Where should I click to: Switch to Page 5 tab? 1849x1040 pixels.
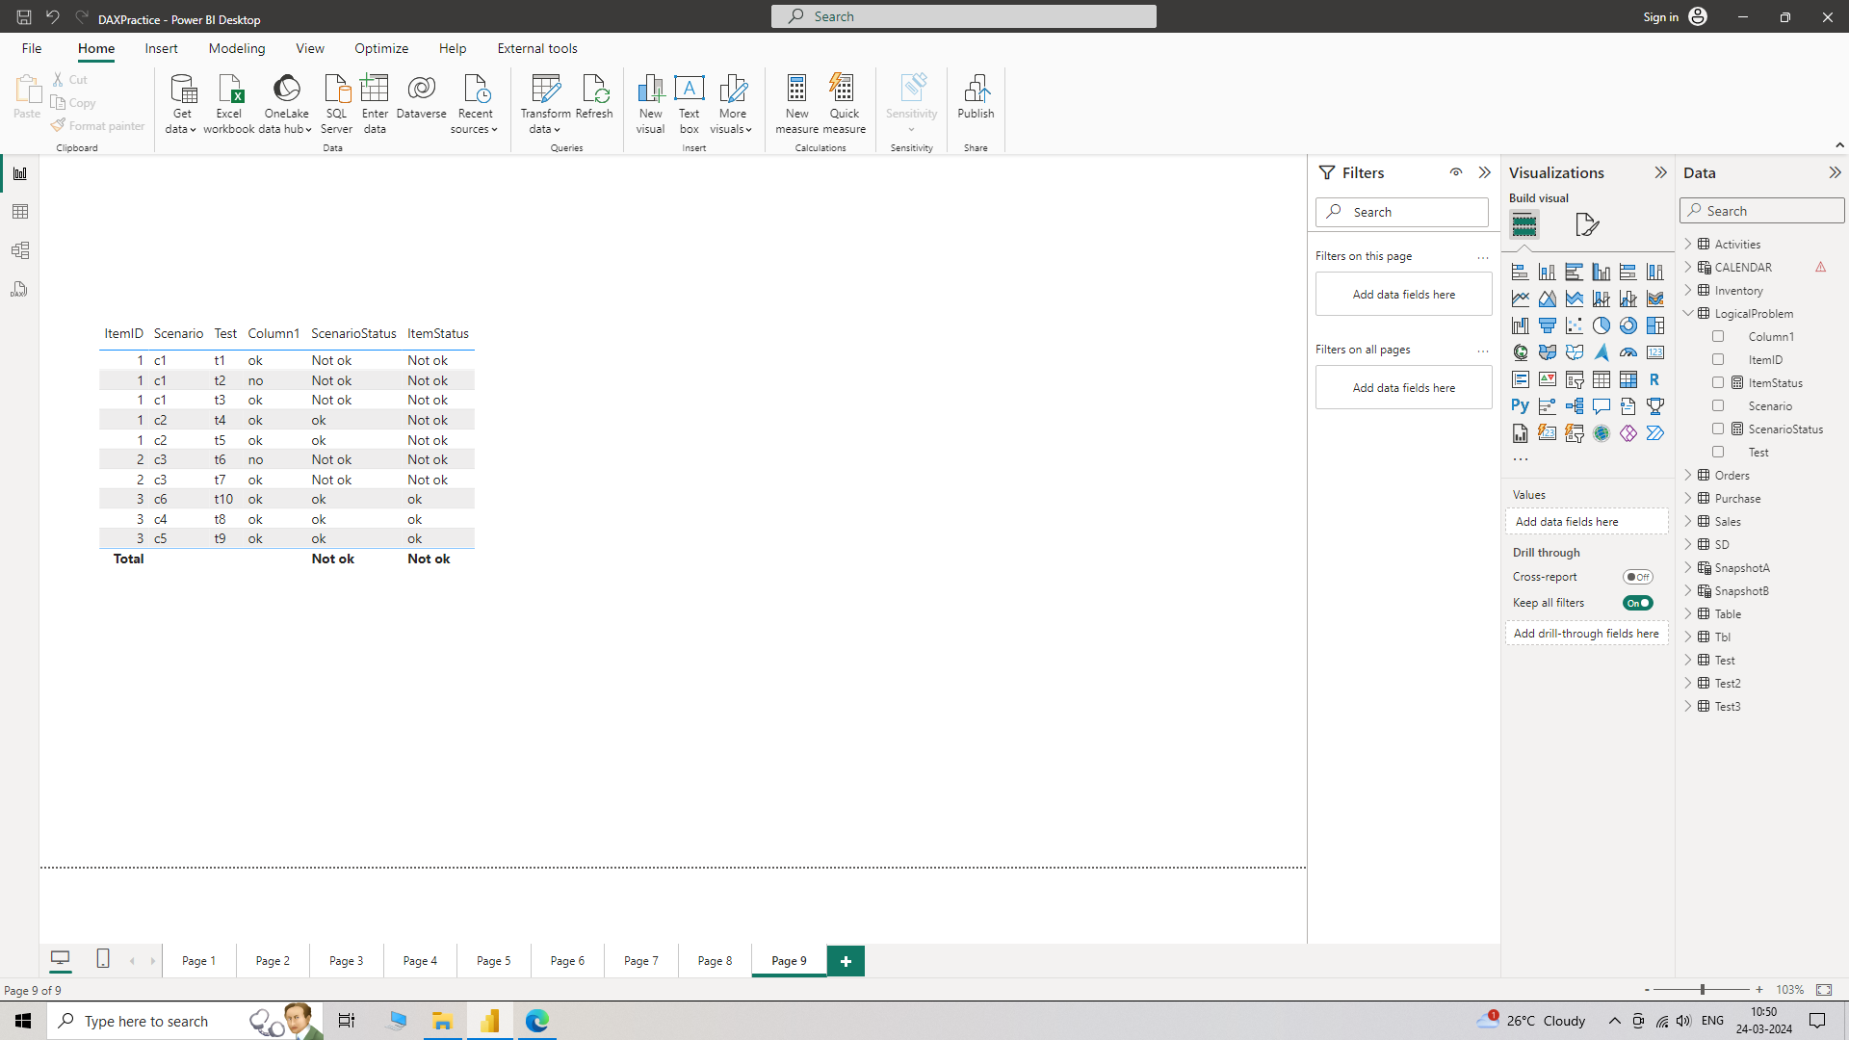pyautogui.click(x=494, y=961)
